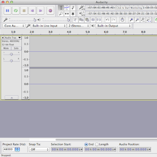157x157 pixels.
Task: Open Core Audio host dropdown
Action: [14, 26]
